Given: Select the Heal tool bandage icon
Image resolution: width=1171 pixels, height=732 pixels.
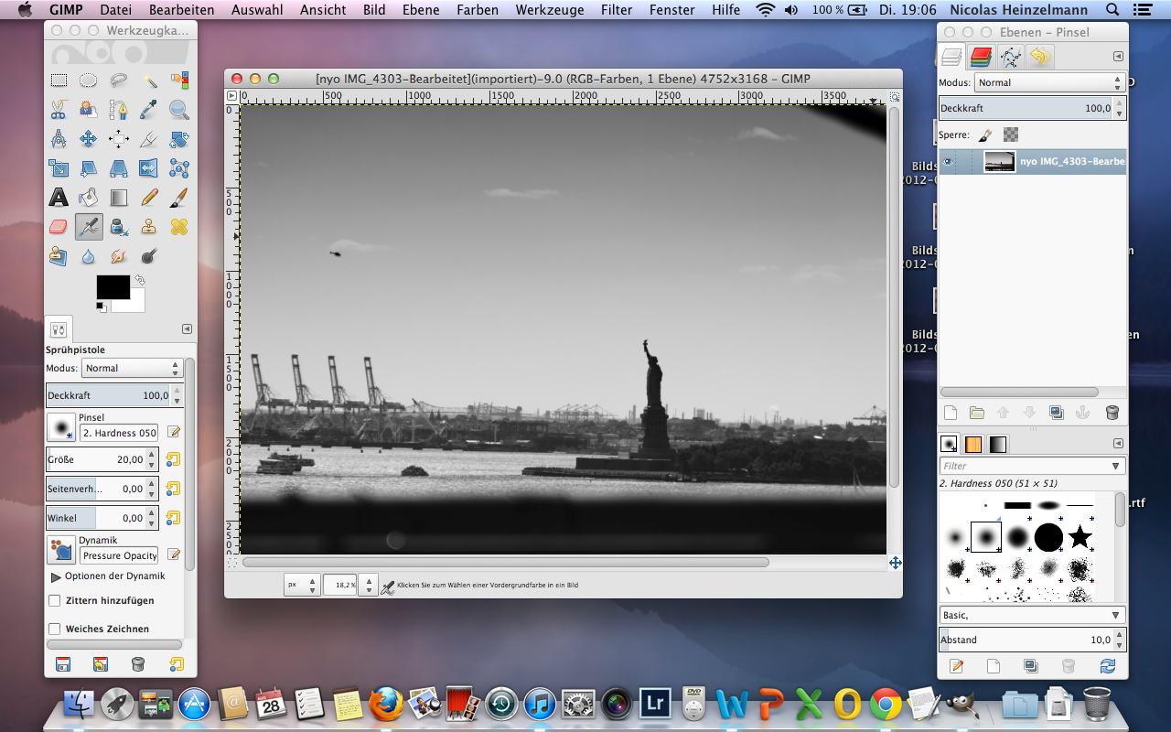Looking at the screenshot, I should [x=178, y=226].
